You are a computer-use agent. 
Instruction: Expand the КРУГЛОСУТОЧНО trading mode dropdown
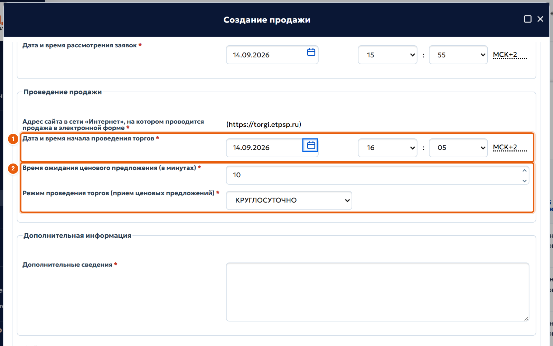pos(289,200)
